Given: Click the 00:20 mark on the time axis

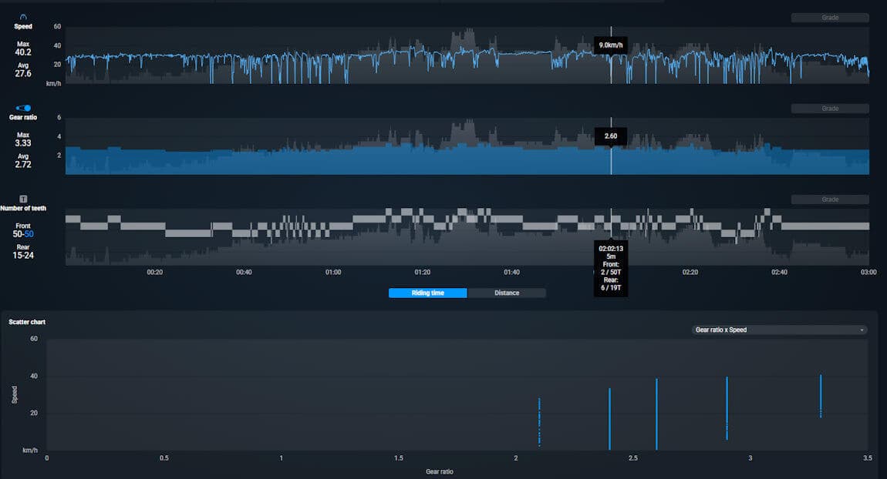Looking at the screenshot, I should tap(154, 273).
